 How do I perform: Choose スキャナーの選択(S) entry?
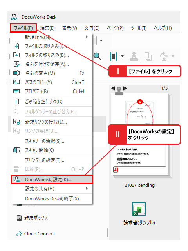point(51,141)
